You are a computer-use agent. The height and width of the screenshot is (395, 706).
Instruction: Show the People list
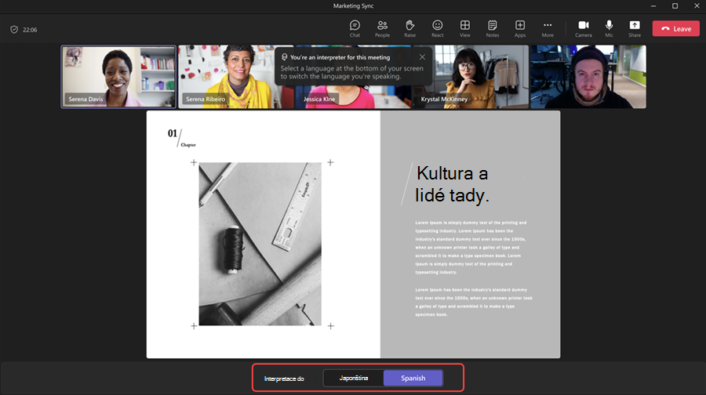pyautogui.click(x=382, y=29)
